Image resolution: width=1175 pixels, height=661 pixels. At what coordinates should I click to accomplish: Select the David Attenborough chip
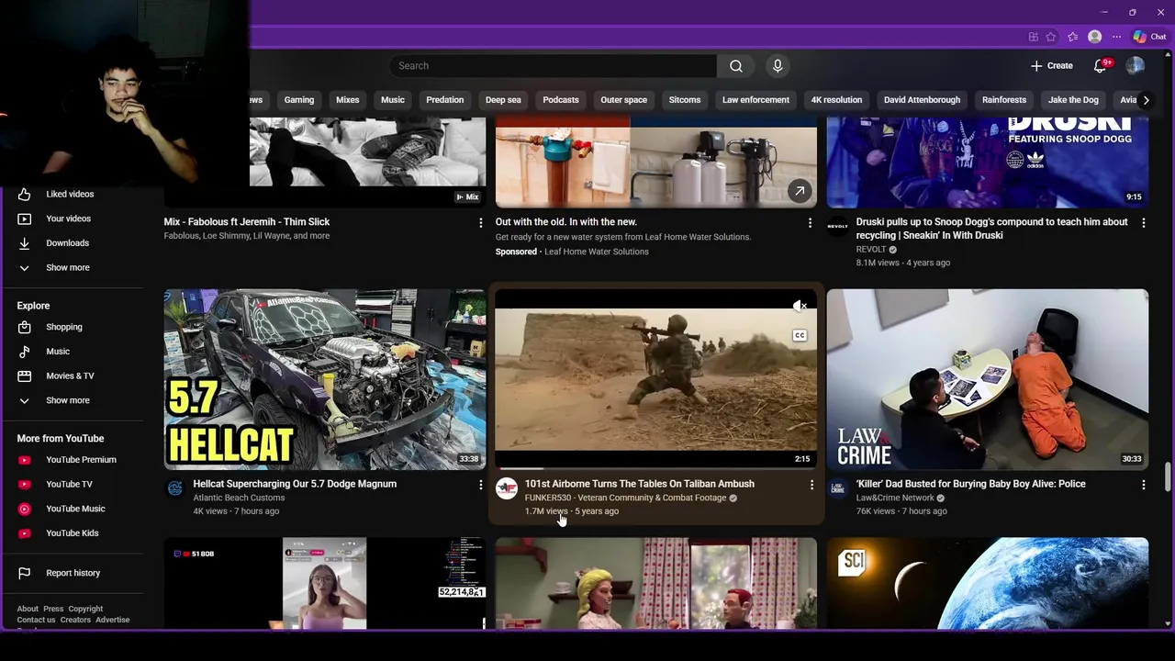click(x=922, y=100)
